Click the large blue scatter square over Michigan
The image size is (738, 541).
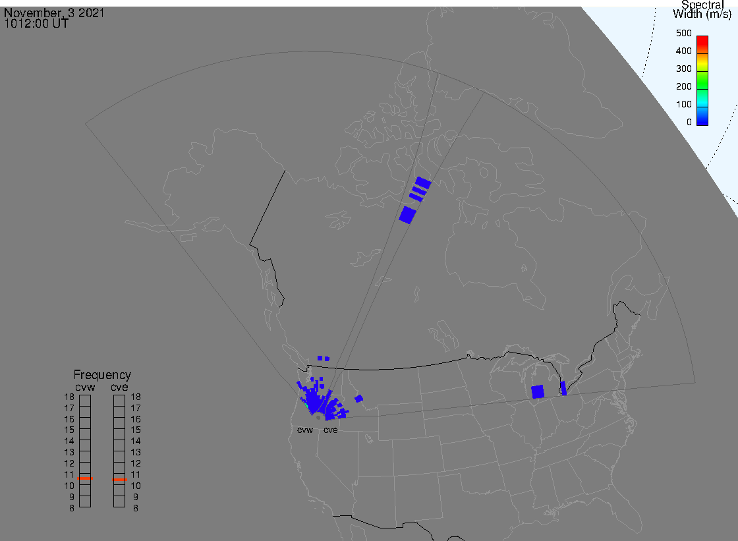coord(538,391)
